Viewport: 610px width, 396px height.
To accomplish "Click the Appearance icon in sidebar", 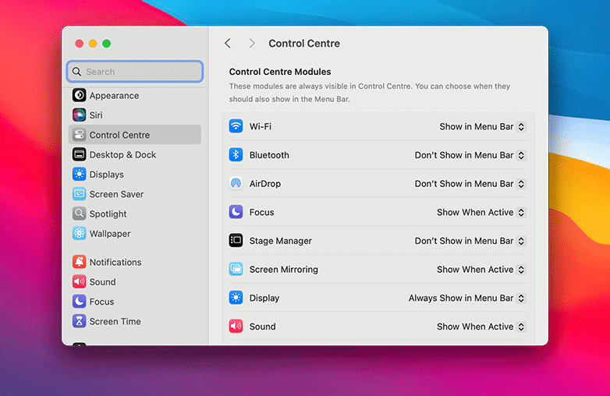I will (80, 95).
